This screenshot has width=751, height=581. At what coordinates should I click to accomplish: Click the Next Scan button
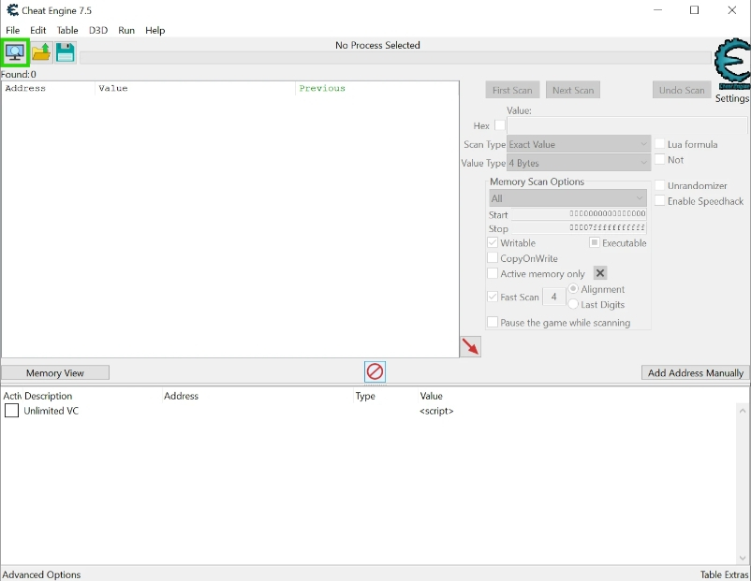pyautogui.click(x=573, y=90)
